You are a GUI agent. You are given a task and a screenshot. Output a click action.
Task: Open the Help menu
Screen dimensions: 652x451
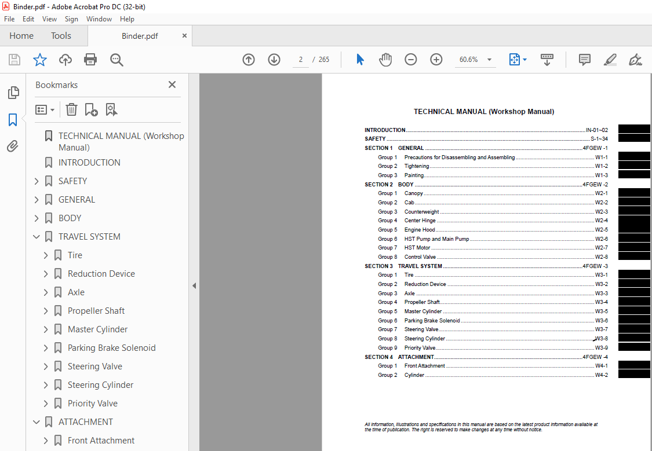pyautogui.click(x=127, y=19)
